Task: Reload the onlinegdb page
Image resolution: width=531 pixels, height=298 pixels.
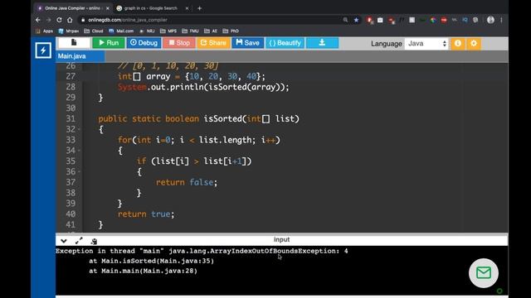Action: [59, 20]
